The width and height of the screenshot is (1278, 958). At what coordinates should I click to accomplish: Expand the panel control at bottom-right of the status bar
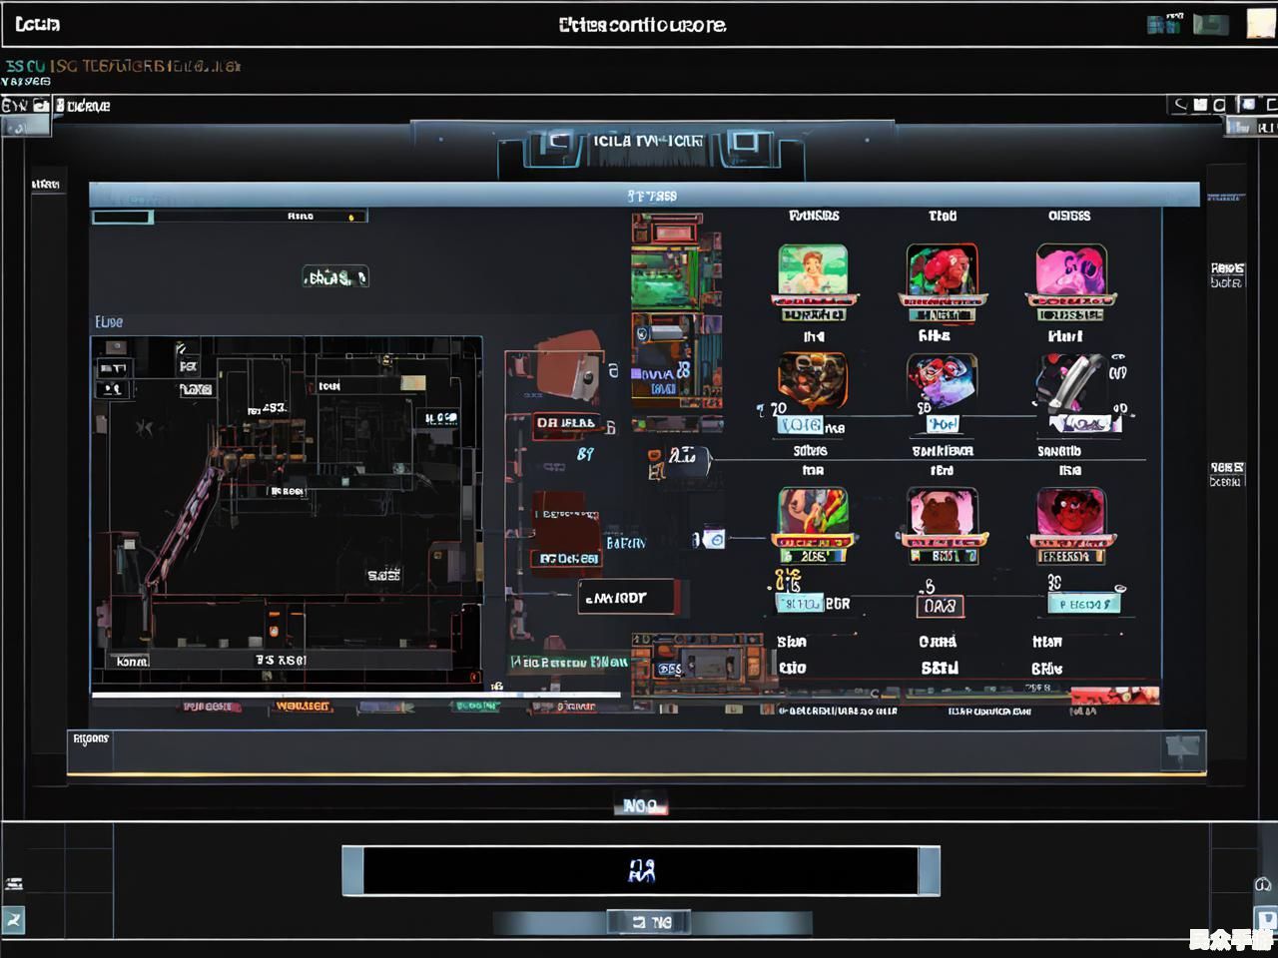1183,751
